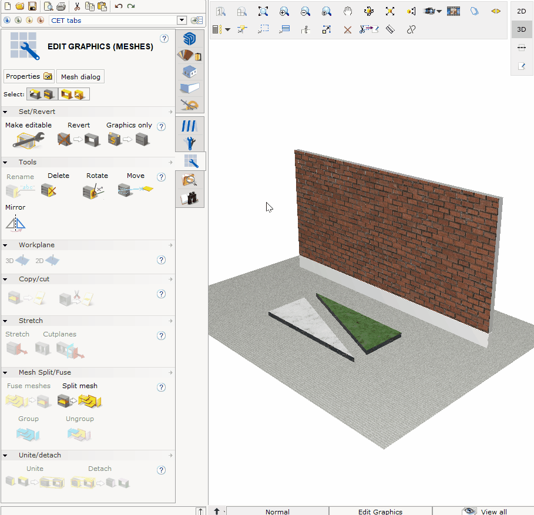Collapse the Mesh Split/Fuse section
Viewport: 534px width, 515px height.
click(5, 373)
